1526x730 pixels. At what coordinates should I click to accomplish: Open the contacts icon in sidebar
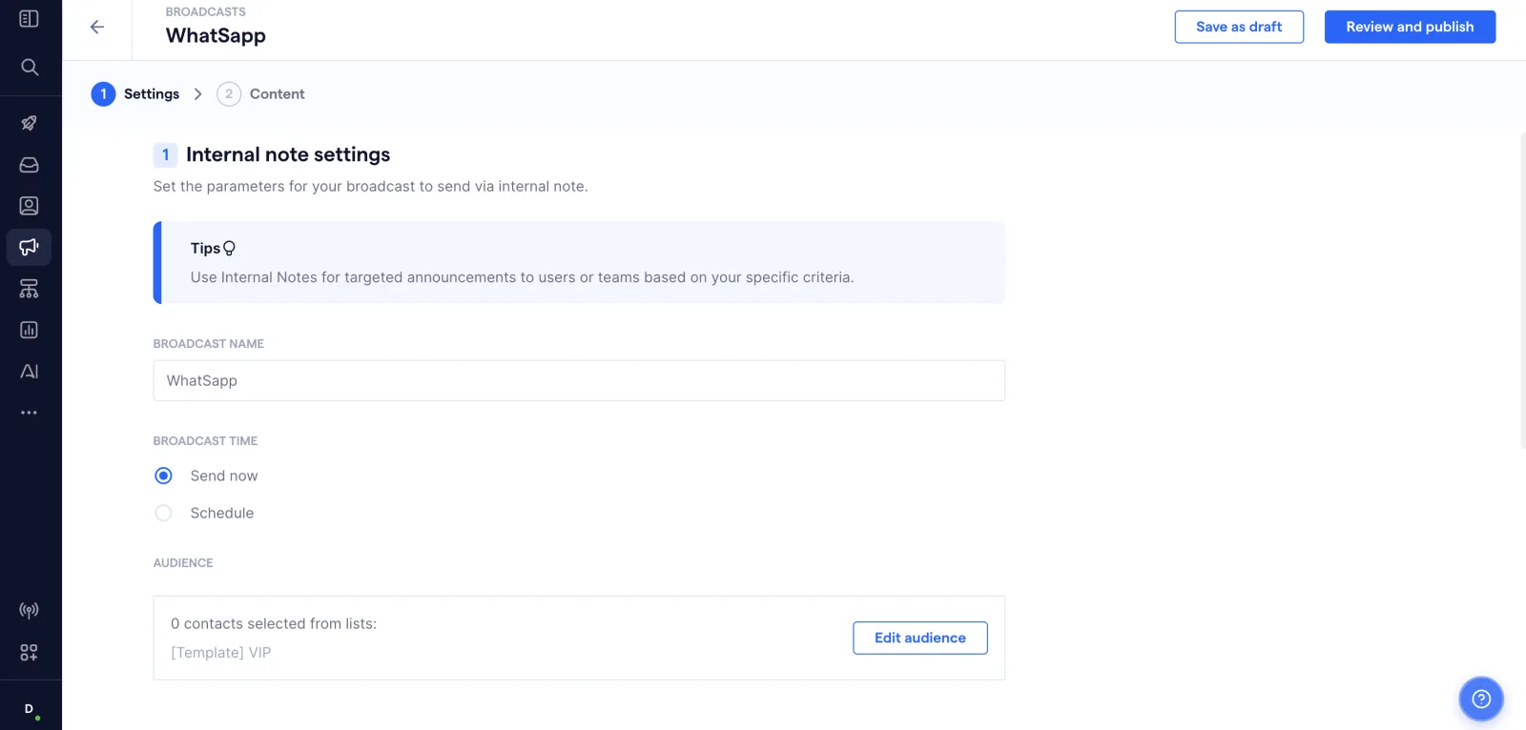(30, 206)
